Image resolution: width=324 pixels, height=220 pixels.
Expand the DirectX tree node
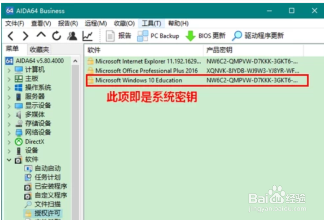point(9,142)
